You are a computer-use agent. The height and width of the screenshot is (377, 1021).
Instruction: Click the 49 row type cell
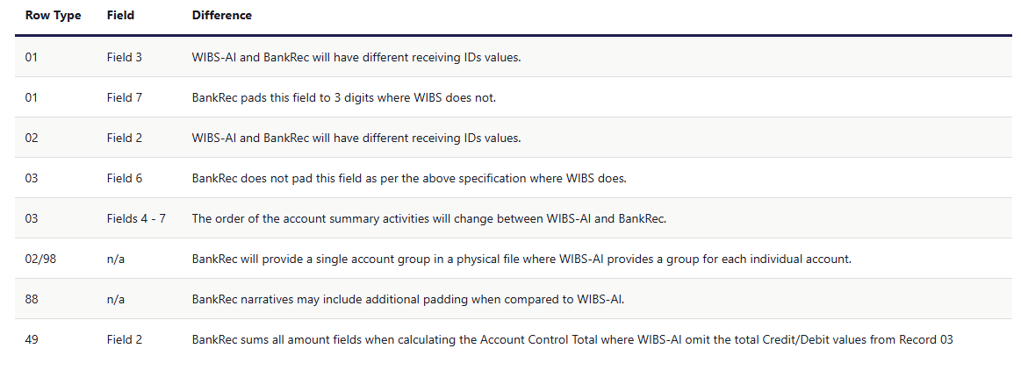(32, 339)
